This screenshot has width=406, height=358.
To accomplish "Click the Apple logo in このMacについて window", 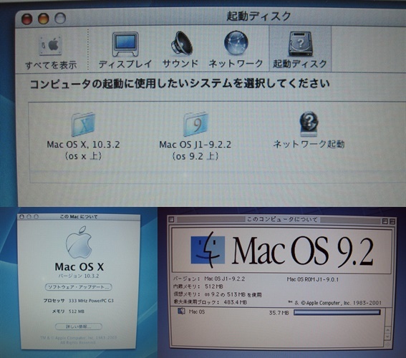I will 79,242.
